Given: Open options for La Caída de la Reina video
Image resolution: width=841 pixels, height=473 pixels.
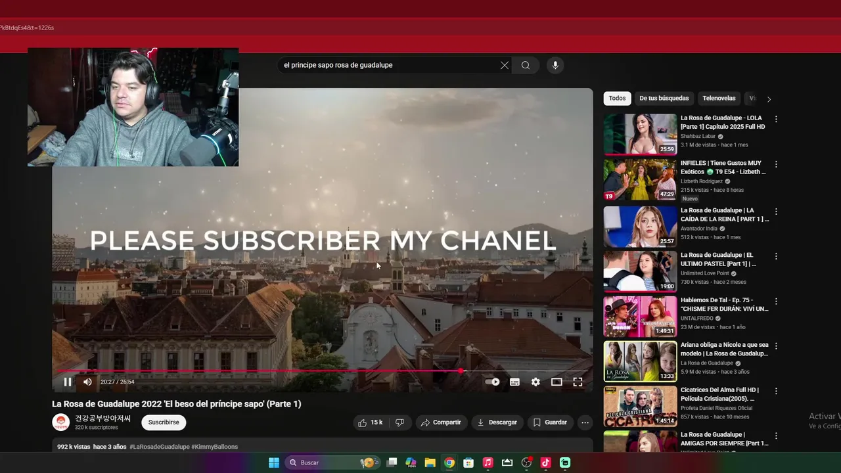Looking at the screenshot, I should point(776,212).
